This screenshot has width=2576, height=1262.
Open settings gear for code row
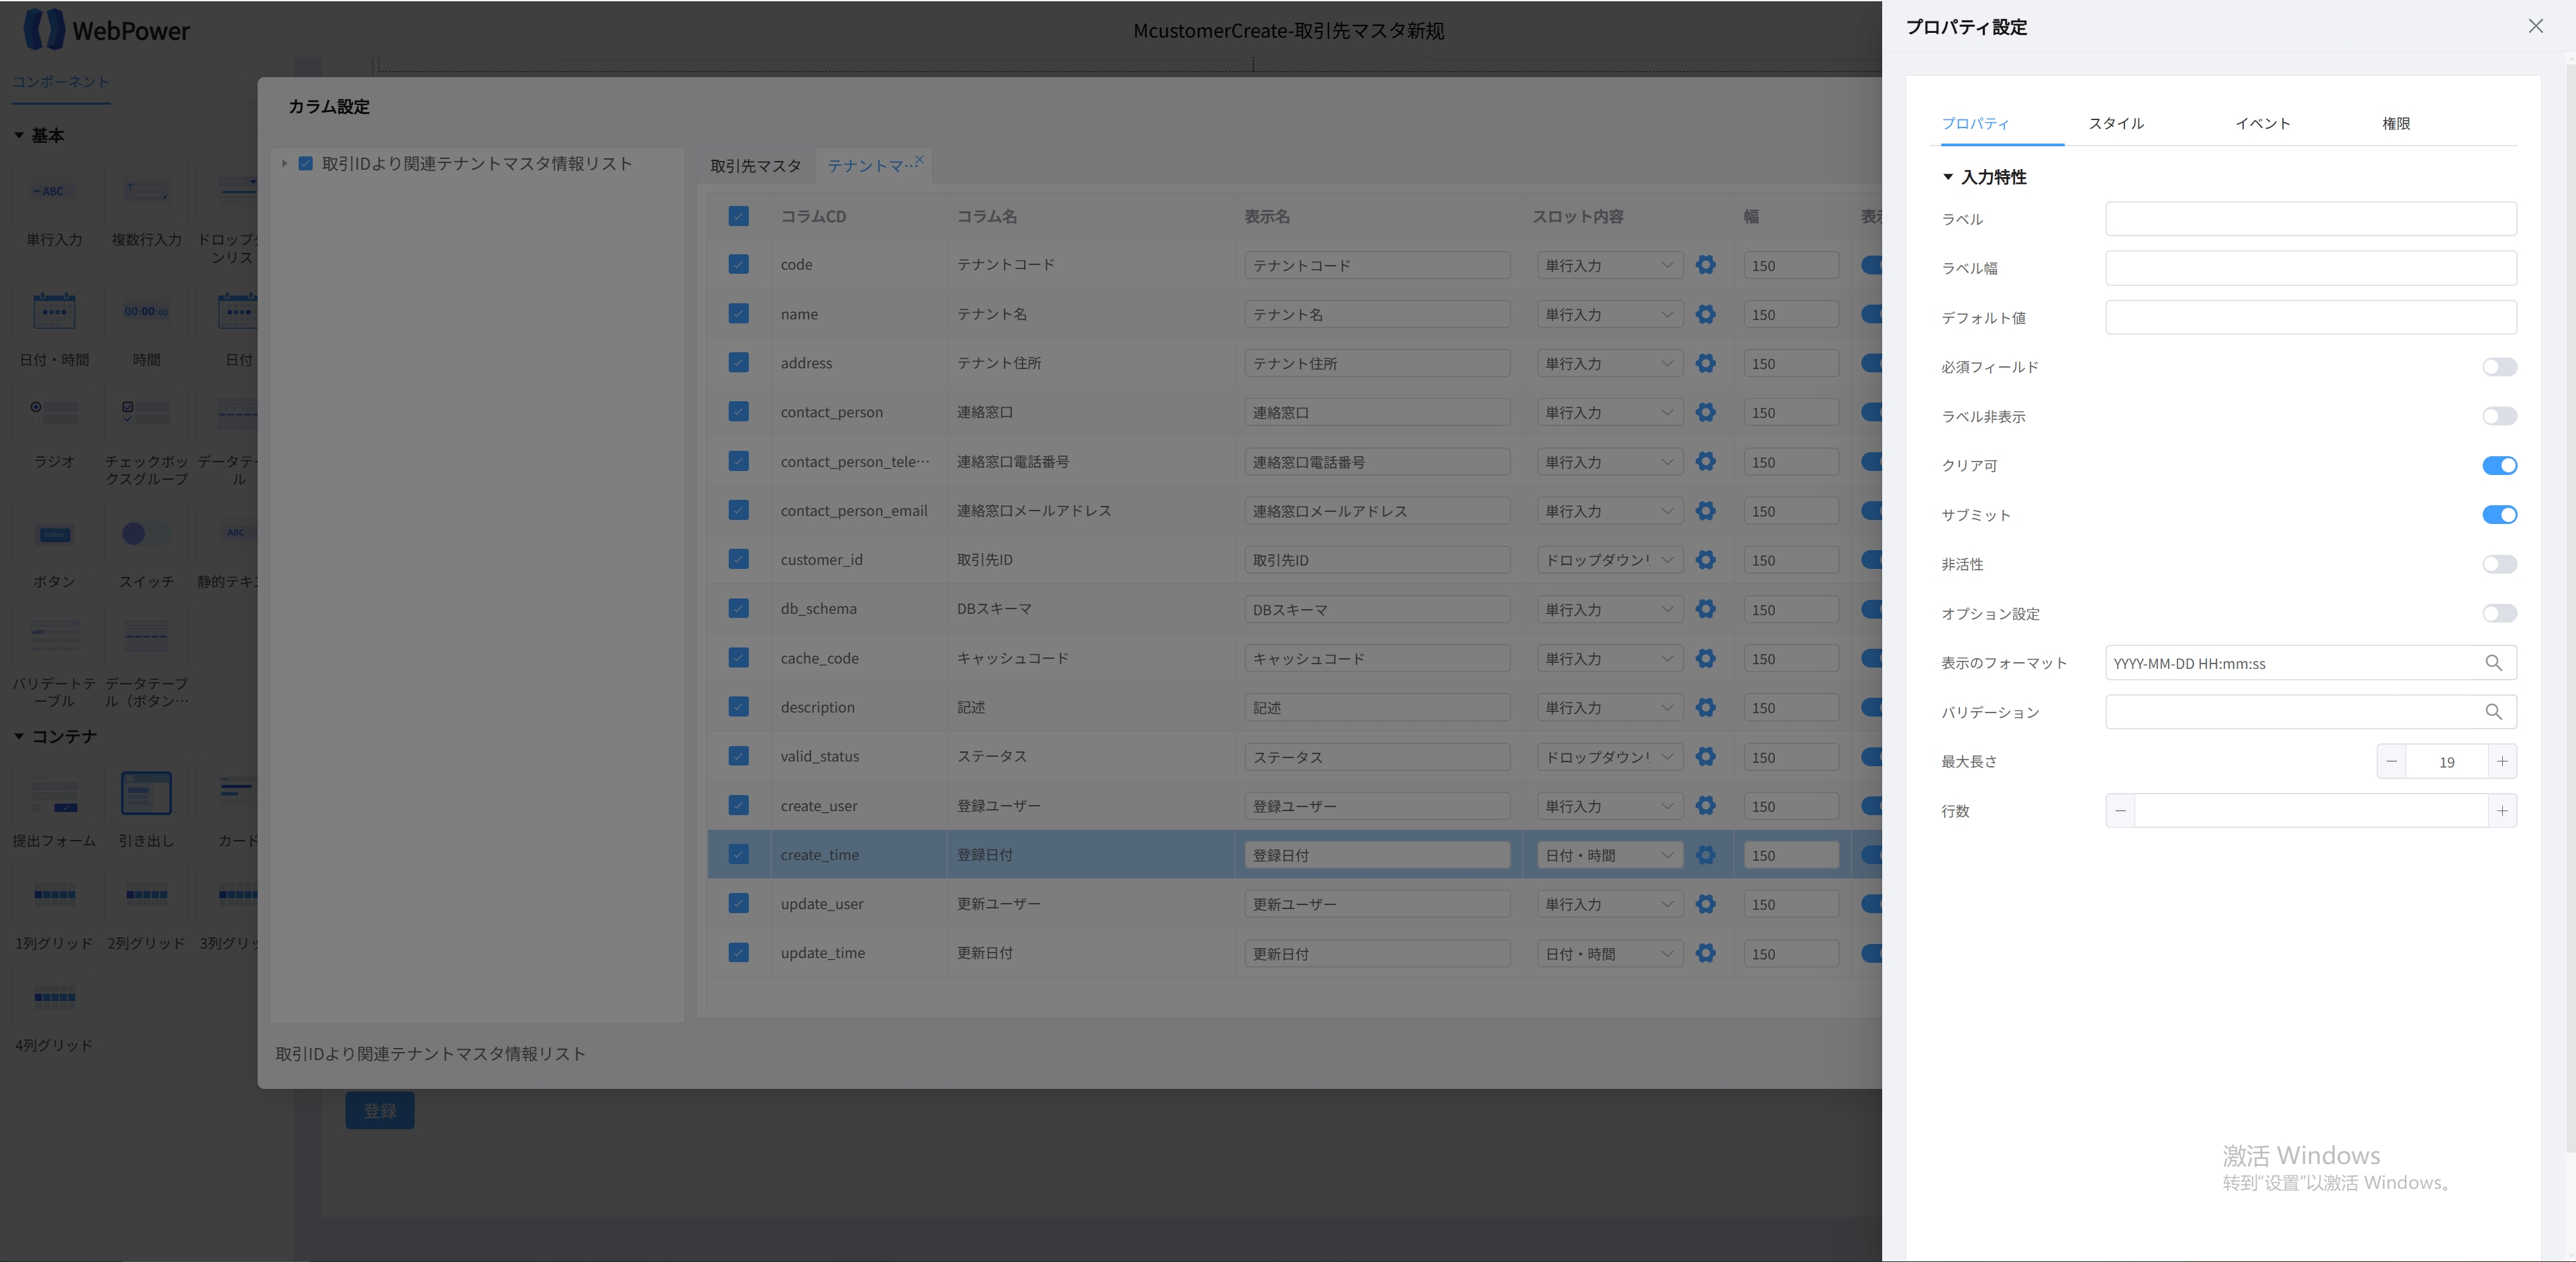pos(1706,265)
